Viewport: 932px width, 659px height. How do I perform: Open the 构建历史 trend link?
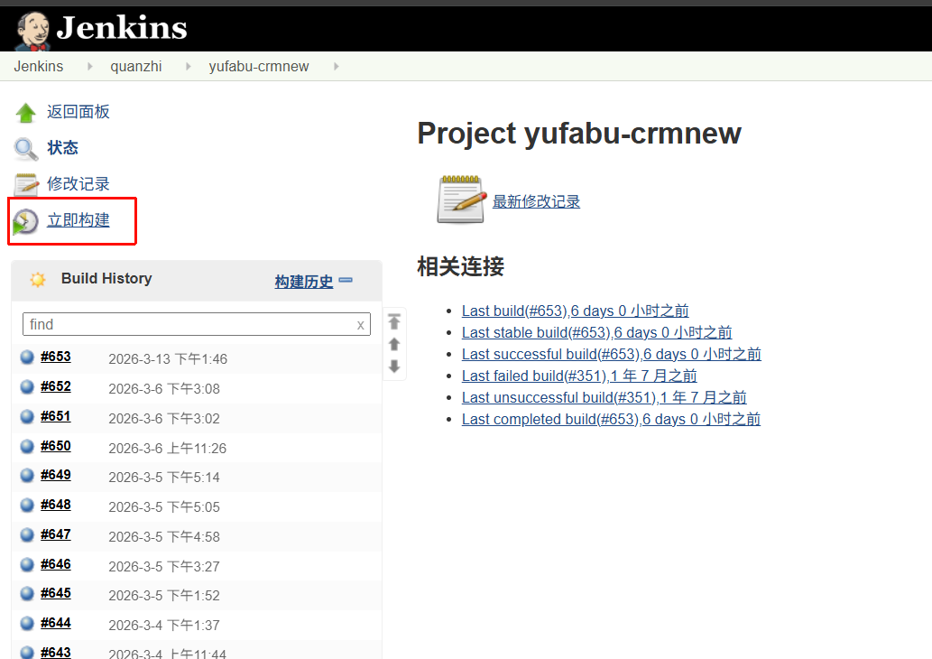click(304, 282)
